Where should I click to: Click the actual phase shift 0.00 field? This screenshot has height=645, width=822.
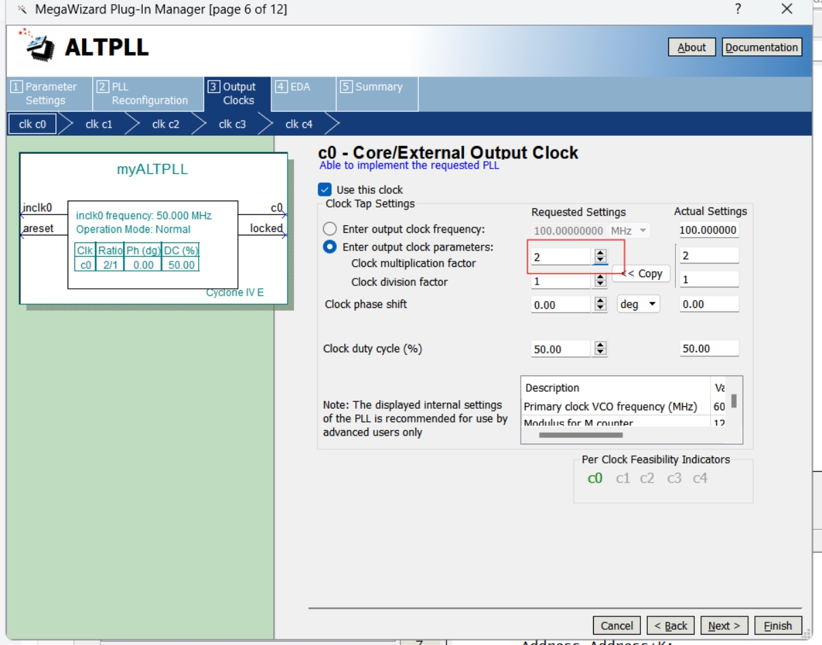[709, 304]
